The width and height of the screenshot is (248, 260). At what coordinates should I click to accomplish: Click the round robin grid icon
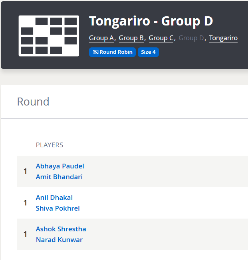click(x=49, y=36)
